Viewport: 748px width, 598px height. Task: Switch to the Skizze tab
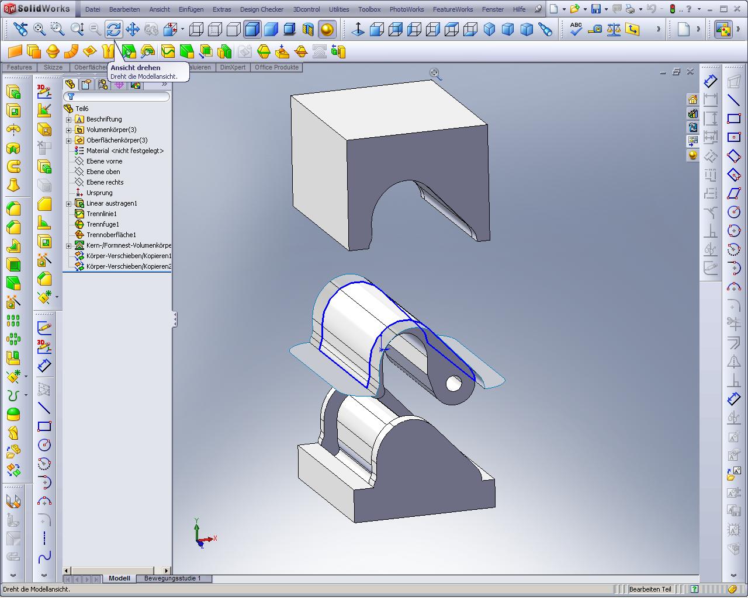tap(53, 67)
